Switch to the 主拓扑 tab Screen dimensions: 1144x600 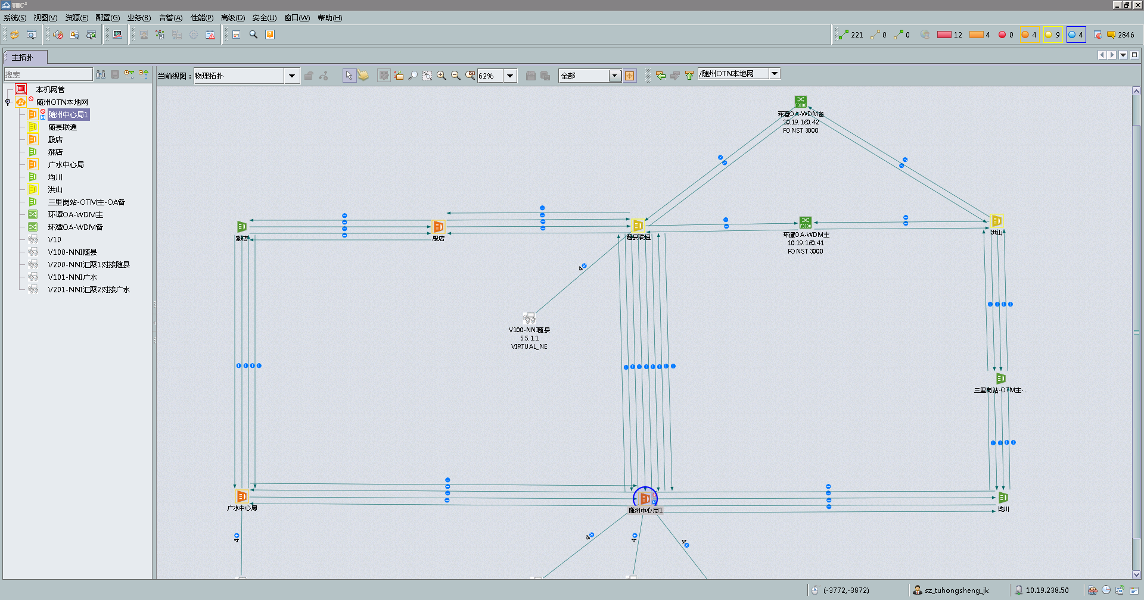tap(23, 57)
